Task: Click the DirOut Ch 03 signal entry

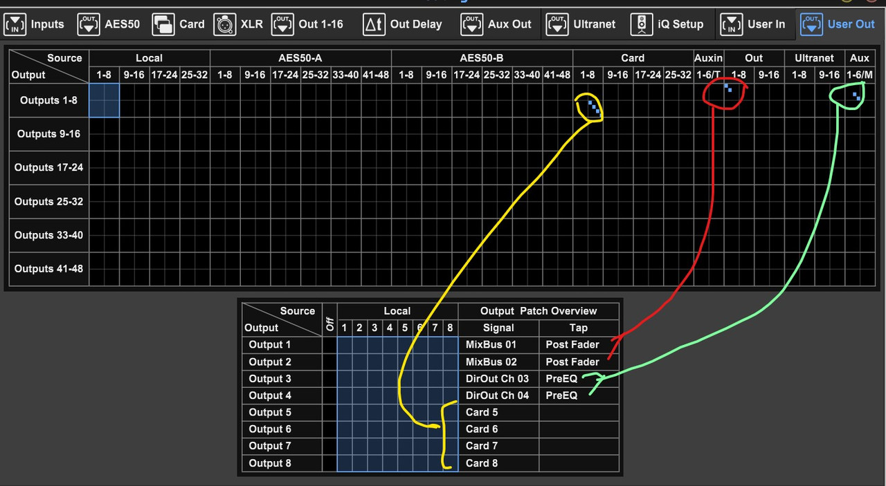Action: (498, 378)
